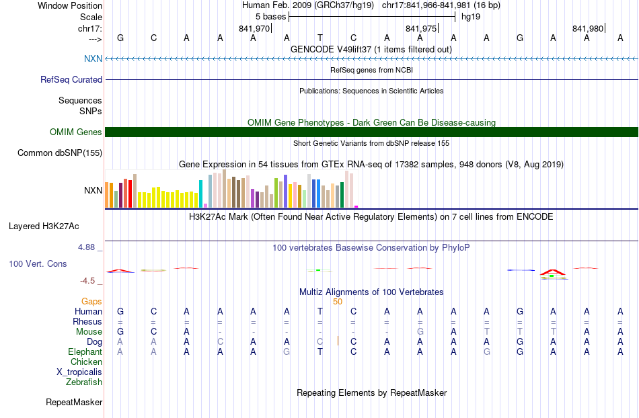Image resolution: width=639 pixels, height=418 pixels.
Task: Click the 4.88 upper conservation value
Action: click(x=86, y=247)
